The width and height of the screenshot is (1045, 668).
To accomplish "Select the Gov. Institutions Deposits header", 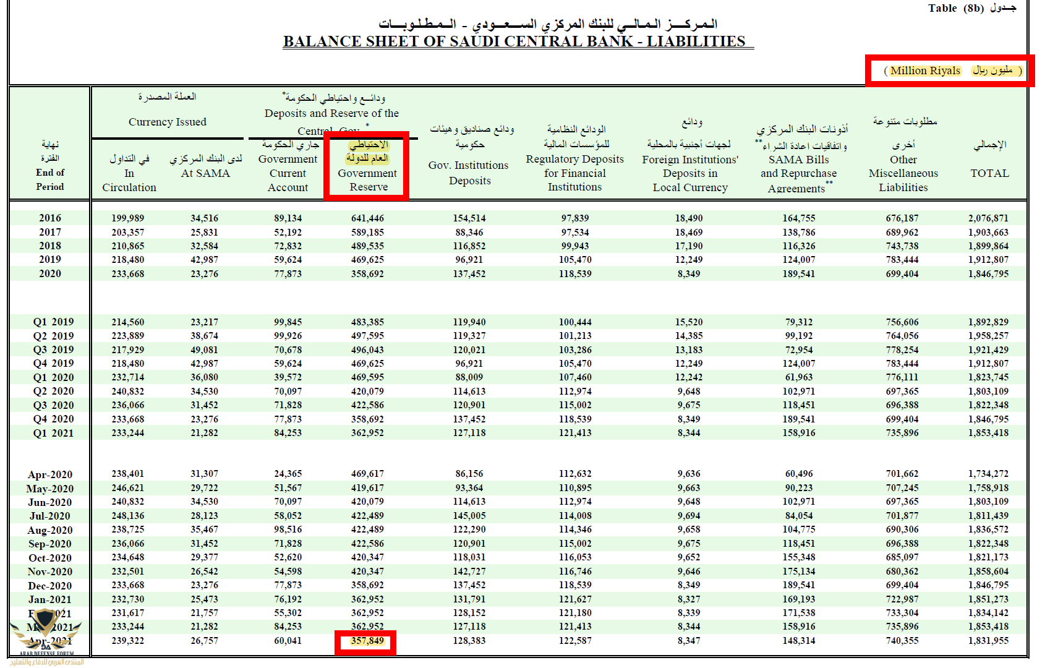I will [x=469, y=173].
